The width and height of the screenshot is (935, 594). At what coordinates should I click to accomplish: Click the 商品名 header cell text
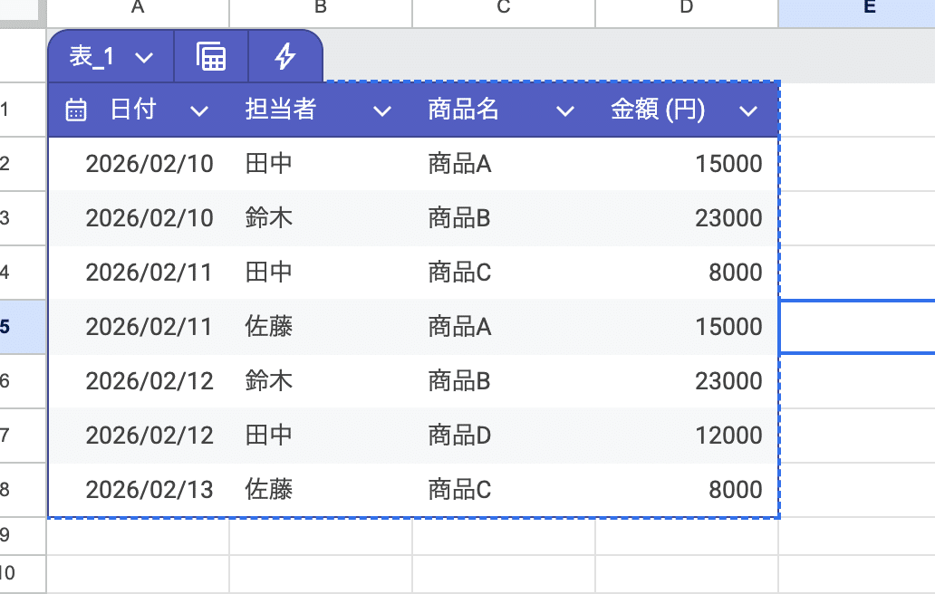[x=463, y=110]
